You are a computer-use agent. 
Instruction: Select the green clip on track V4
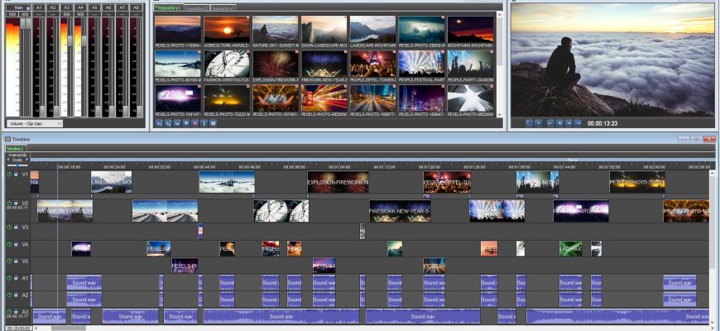571,248
